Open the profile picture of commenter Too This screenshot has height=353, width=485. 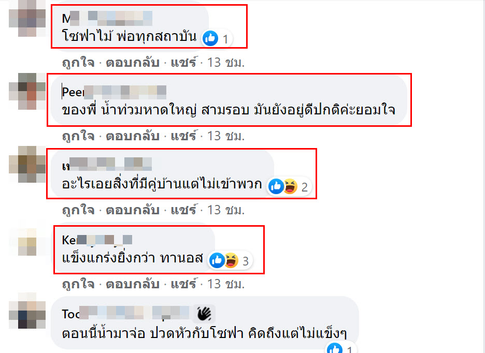[27, 311]
